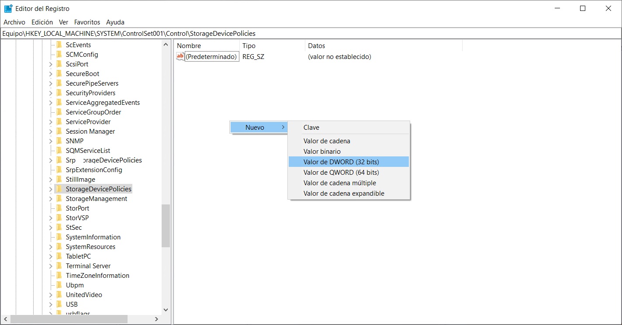The height and width of the screenshot is (325, 622).
Task: Click the (Predeterminado) string value icon
Action: click(180, 56)
